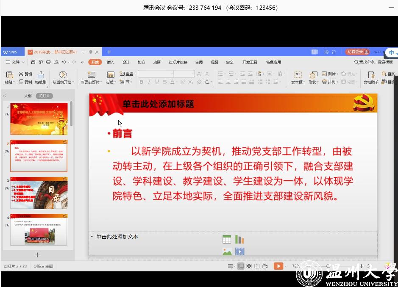Click the Save icon in quick access toolbar
This screenshot has height=287, width=398.
coord(33,62)
